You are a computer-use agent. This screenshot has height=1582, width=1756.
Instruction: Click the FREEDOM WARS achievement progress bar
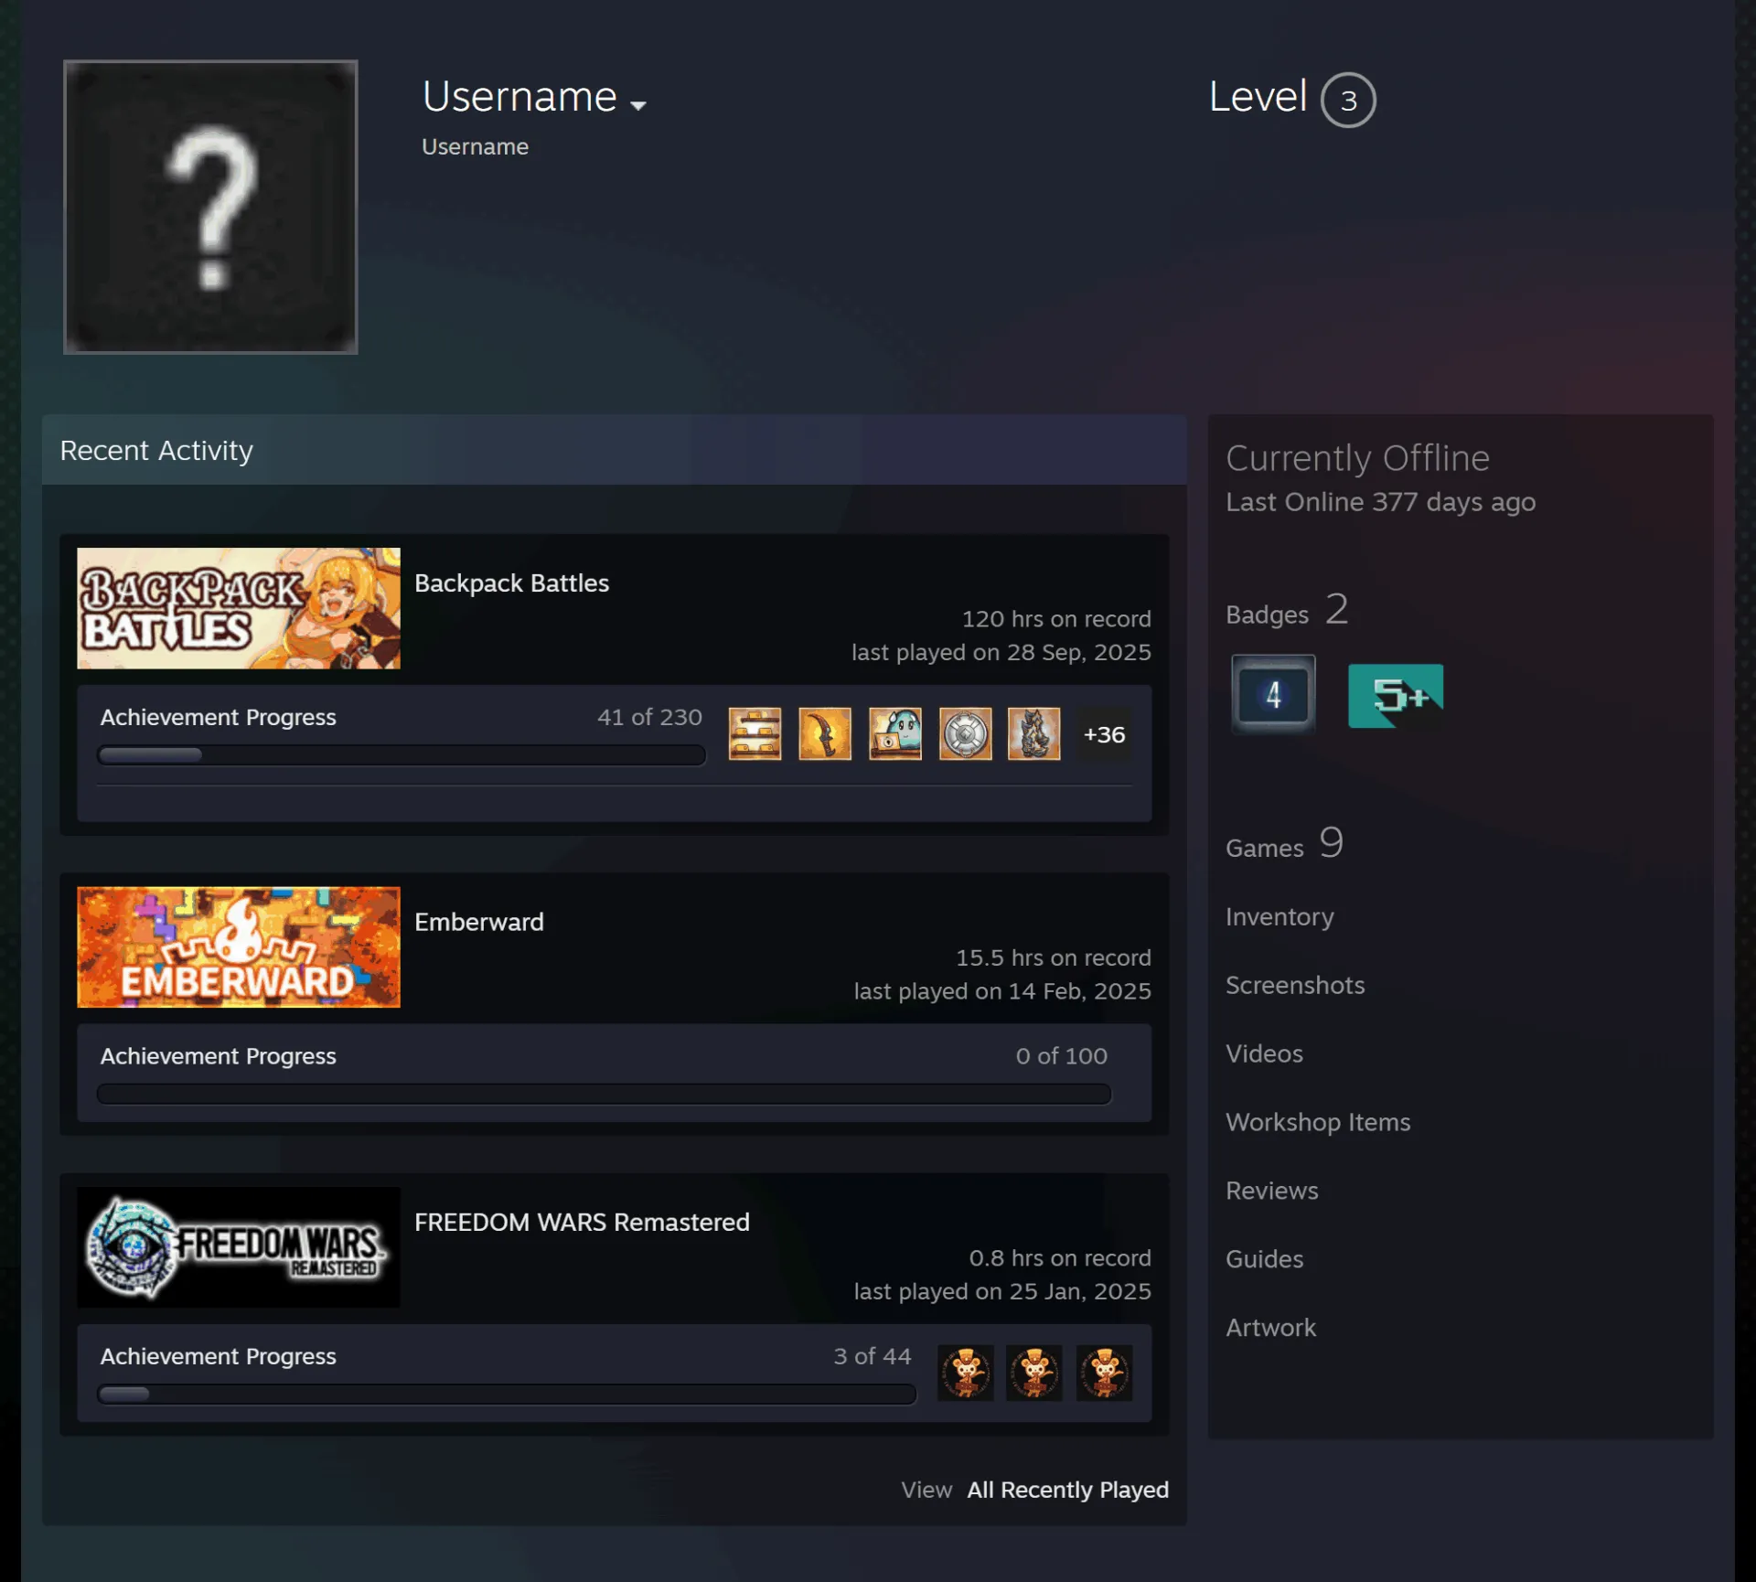tap(507, 1395)
